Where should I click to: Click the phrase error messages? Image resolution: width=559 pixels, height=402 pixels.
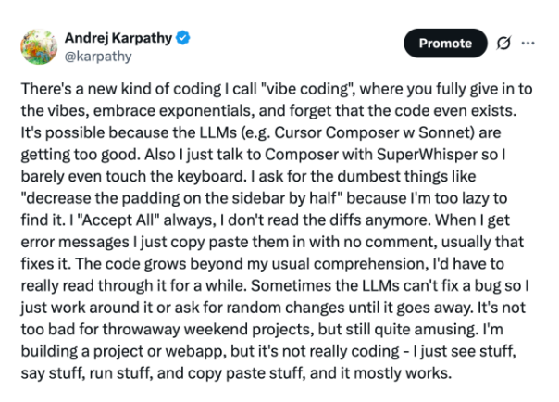tap(75, 242)
